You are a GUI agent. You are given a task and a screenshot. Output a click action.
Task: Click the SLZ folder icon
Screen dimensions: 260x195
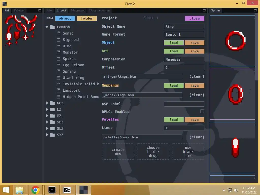pos(52,128)
